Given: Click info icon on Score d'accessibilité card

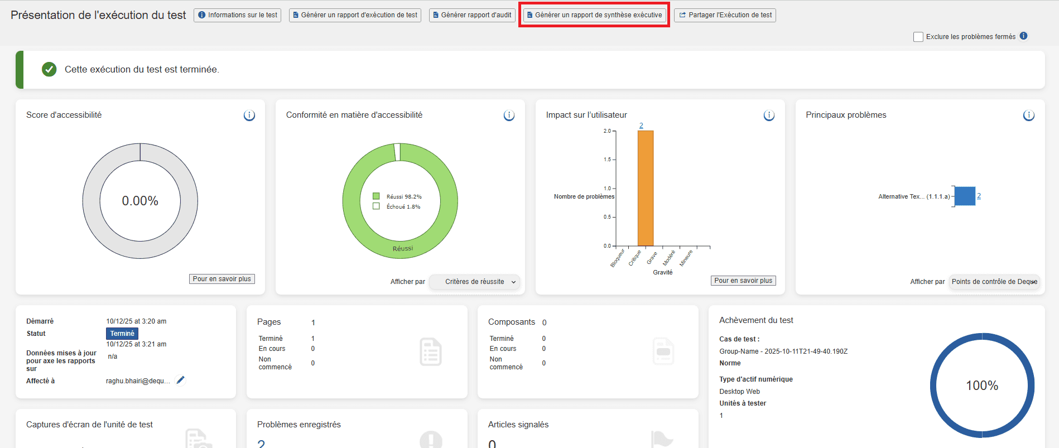Looking at the screenshot, I should pyautogui.click(x=249, y=115).
